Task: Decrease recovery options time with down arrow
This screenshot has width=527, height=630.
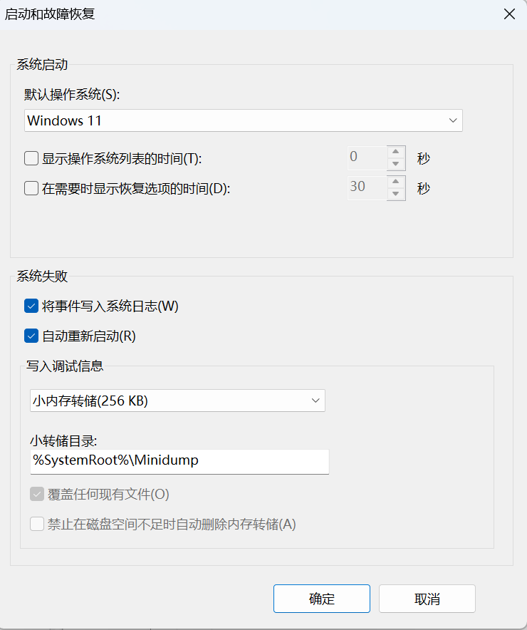Action: tap(396, 194)
